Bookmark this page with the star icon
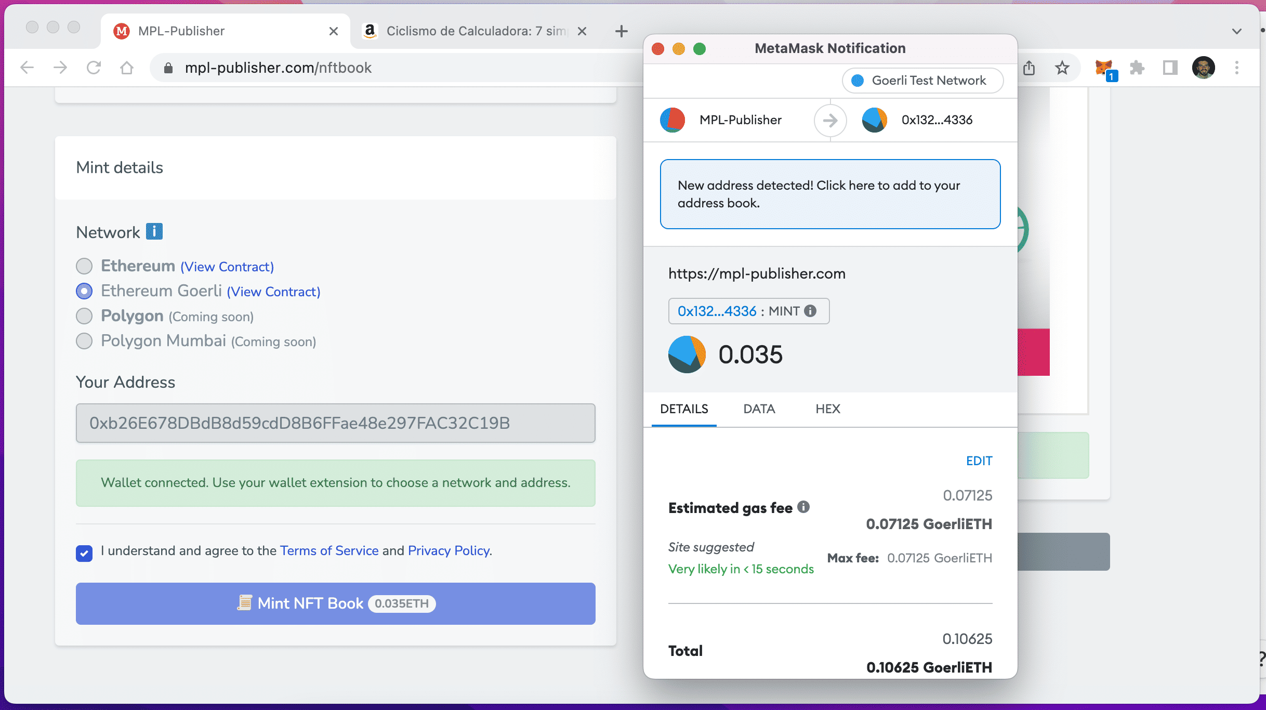Screen dimensions: 1266x710 click(1062, 68)
